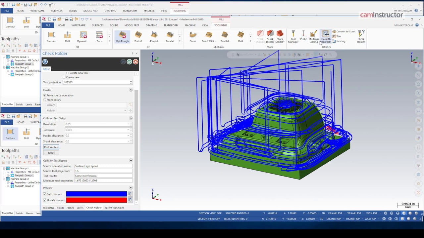Switch to the Planes panel tab

coord(70,208)
